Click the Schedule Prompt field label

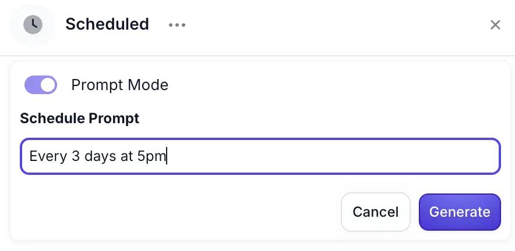tap(80, 119)
